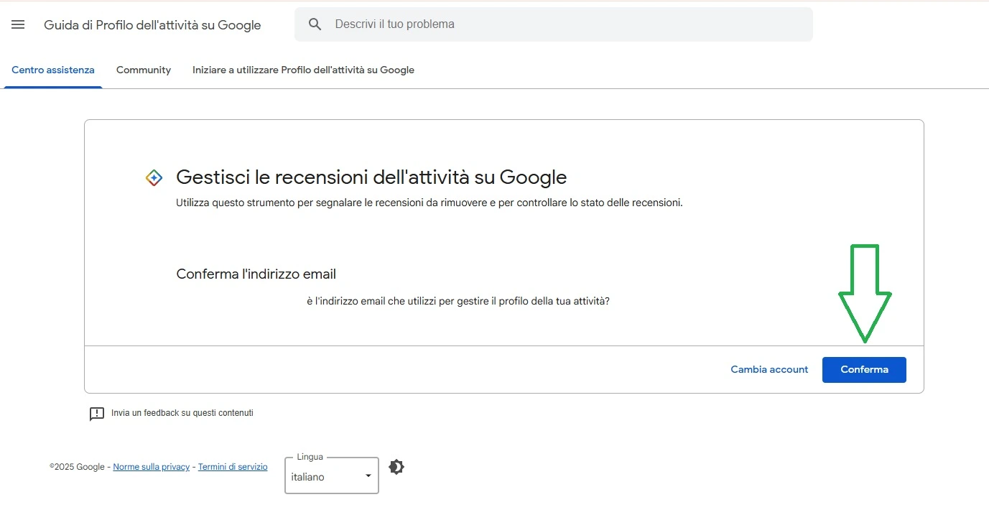
Task: Open the Community tab
Action: point(144,70)
